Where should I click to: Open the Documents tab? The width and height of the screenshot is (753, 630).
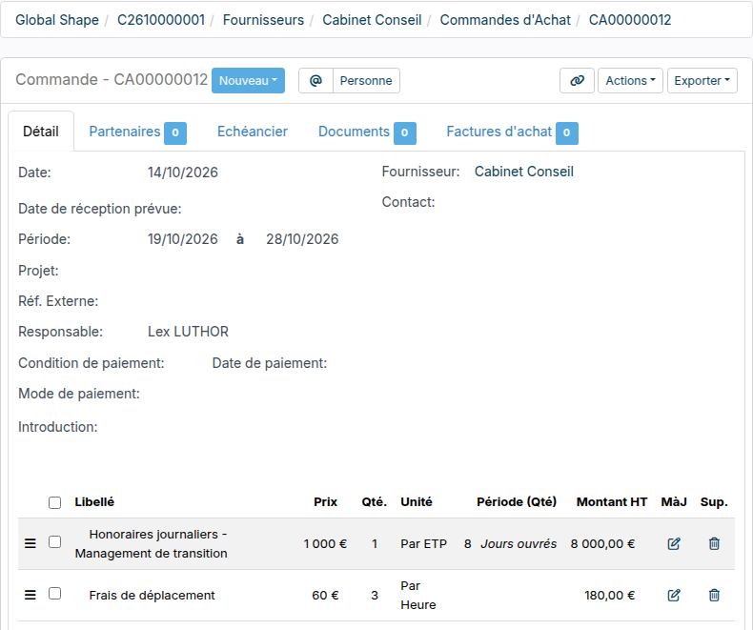pos(367,132)
